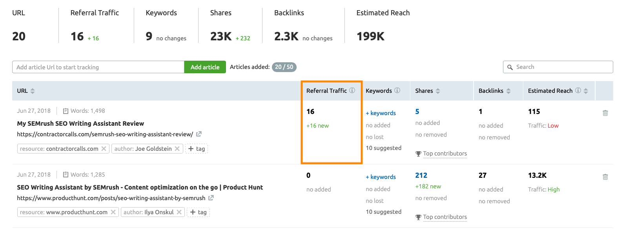Add a tag to Joe Goldstein's article

point(197,149)
